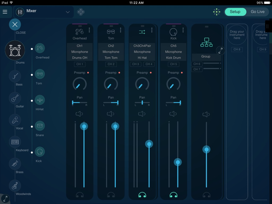Open Kick channel options menu
This screenshot has width=272, height=204.
click(183, 30)
